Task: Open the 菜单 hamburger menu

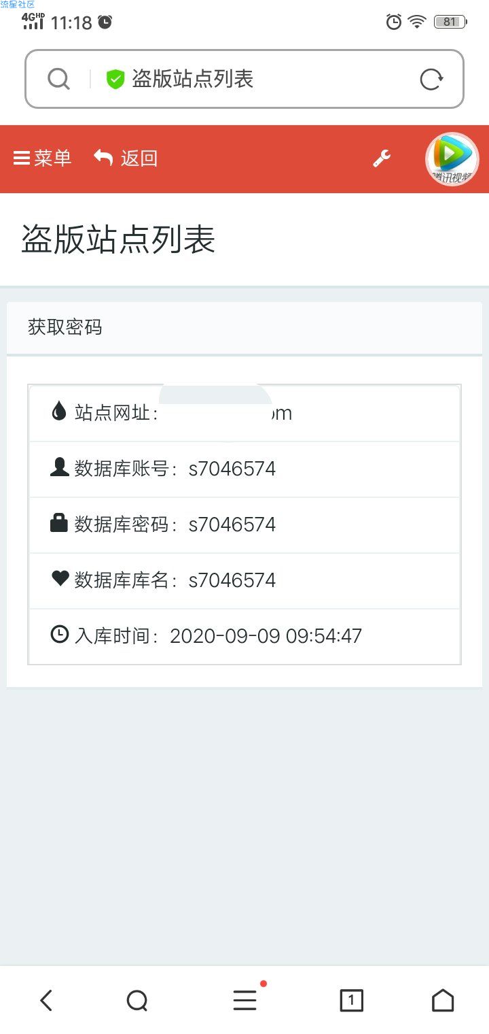Action: coord(42,159)
